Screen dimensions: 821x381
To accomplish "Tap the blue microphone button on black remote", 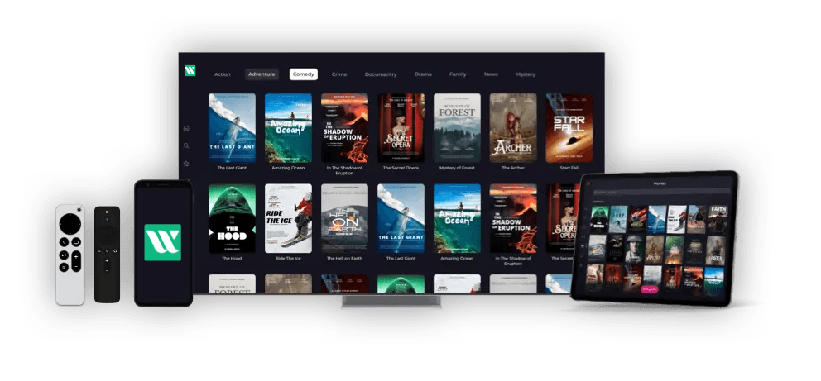I will (107, 219).
